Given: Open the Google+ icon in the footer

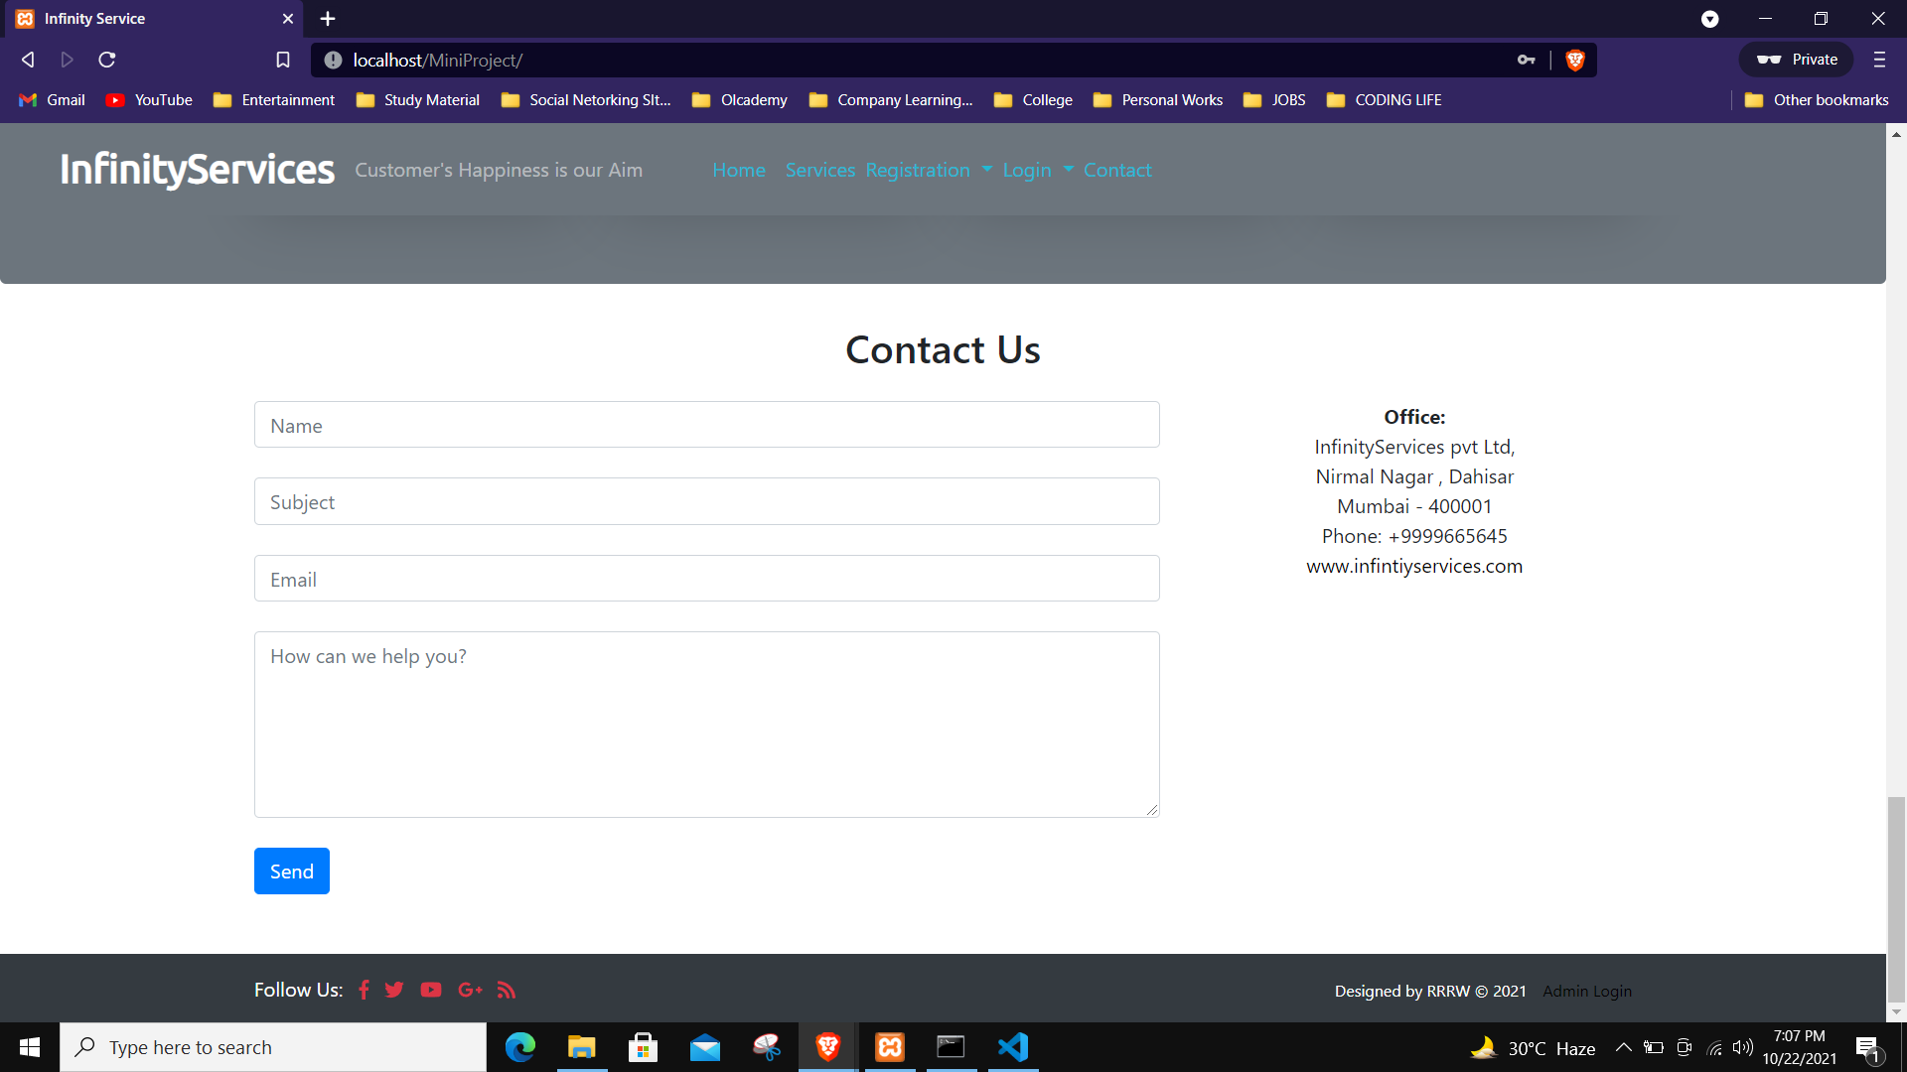Looking at the screenshot, I should [x=469, y=990].
